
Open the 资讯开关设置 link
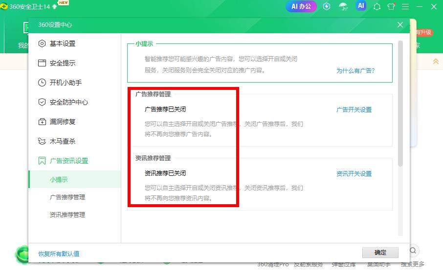click(354, 173)
